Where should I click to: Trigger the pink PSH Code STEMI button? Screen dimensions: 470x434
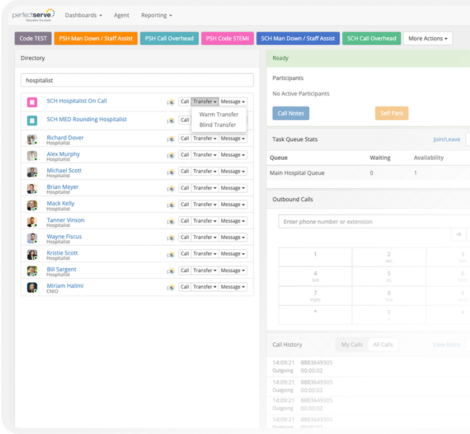[x=228, y=38]
